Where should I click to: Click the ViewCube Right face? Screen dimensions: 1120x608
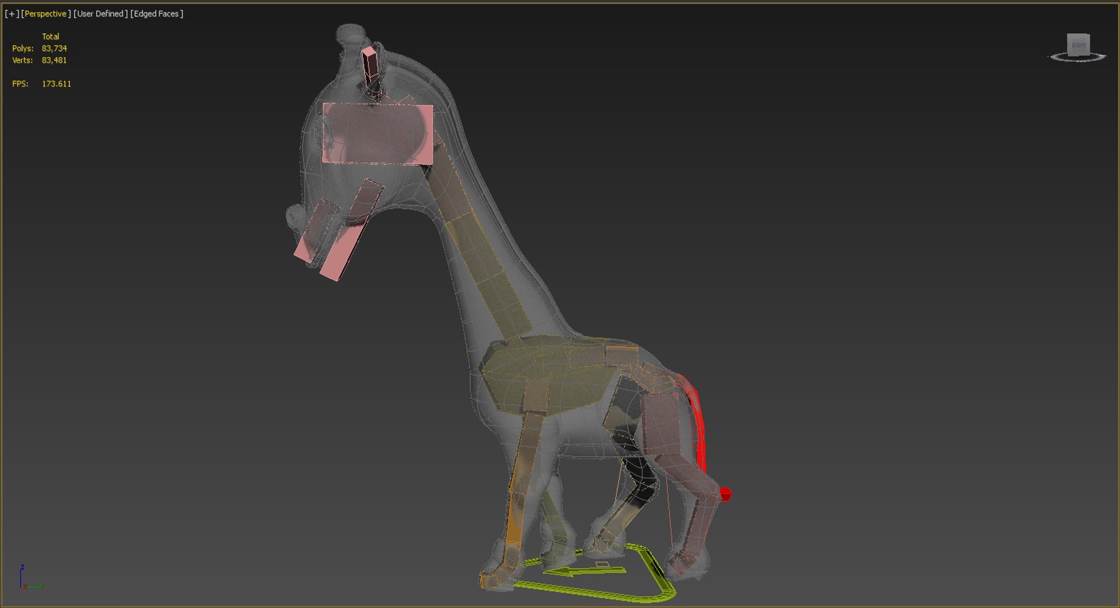[x=1079, y=45]
